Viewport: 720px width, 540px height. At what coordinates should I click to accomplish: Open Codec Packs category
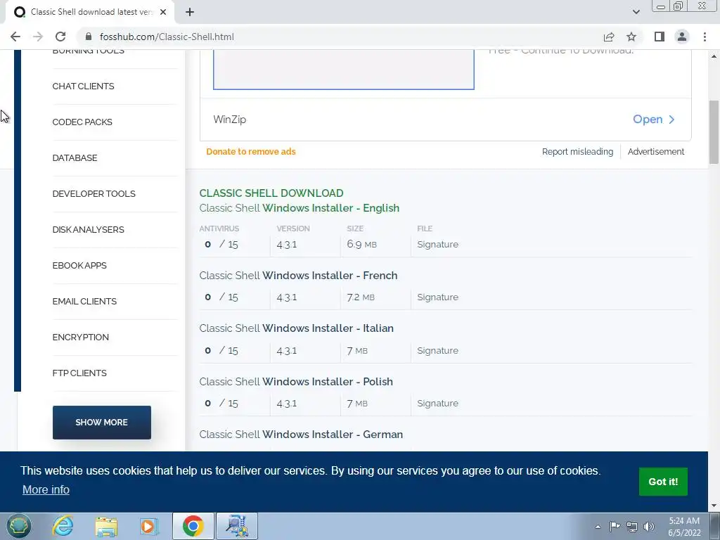[82, 122]
